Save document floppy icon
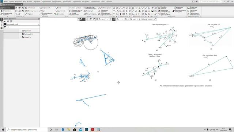The width and height of the screenshot is (234, 132). click(x=23, y=8)
